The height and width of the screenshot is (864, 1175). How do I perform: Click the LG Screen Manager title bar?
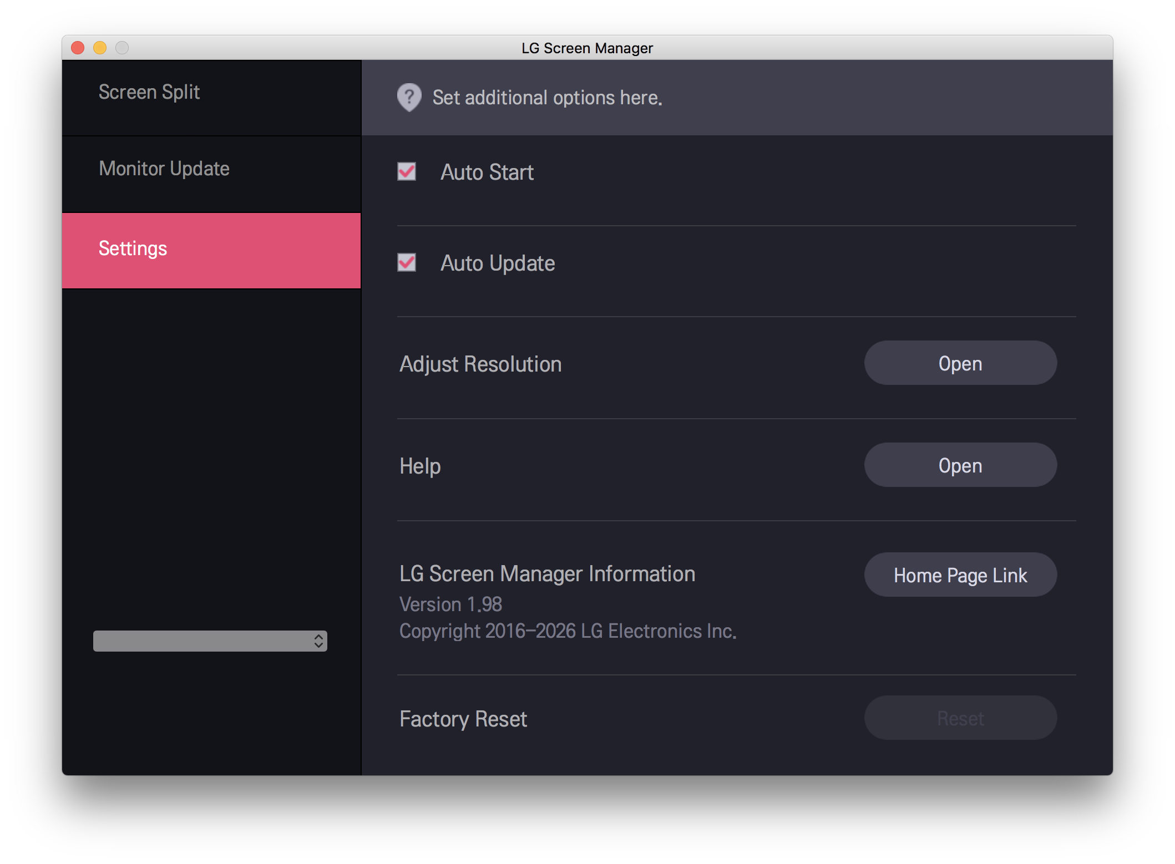coord(587,48)
